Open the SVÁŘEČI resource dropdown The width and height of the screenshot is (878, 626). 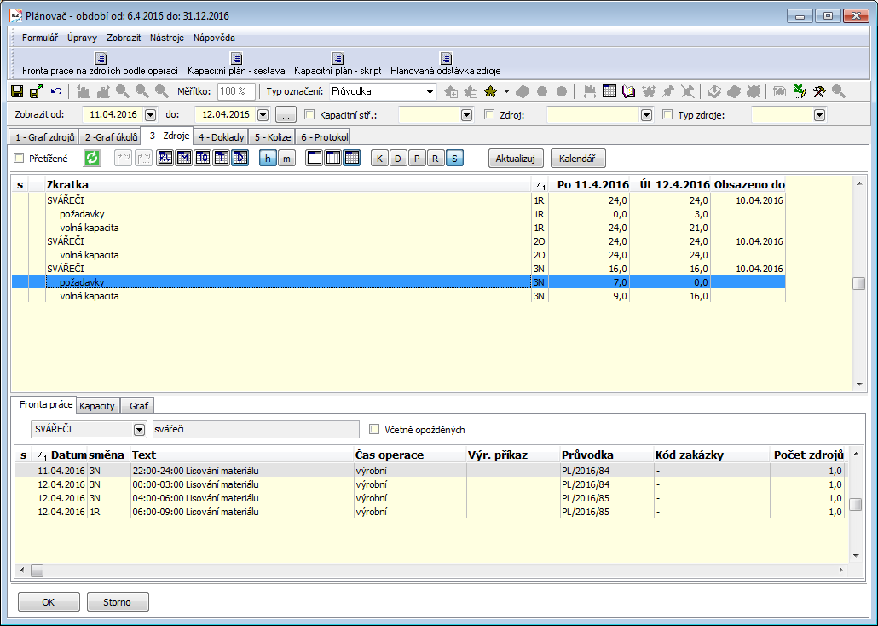tap(140, 429)
